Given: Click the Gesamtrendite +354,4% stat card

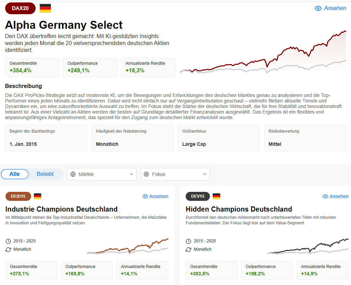Looking at the screenshot, I should click(x=32, y=67).
